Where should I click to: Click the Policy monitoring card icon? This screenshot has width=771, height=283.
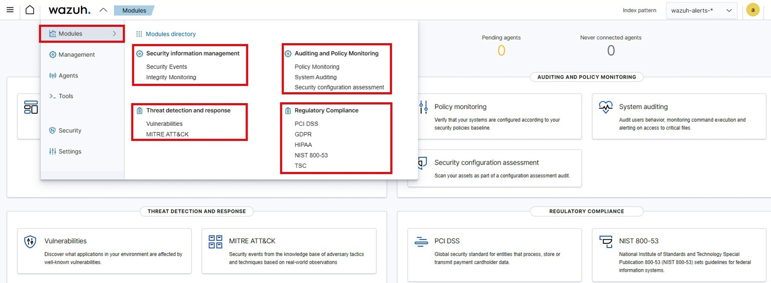(423, 107)
